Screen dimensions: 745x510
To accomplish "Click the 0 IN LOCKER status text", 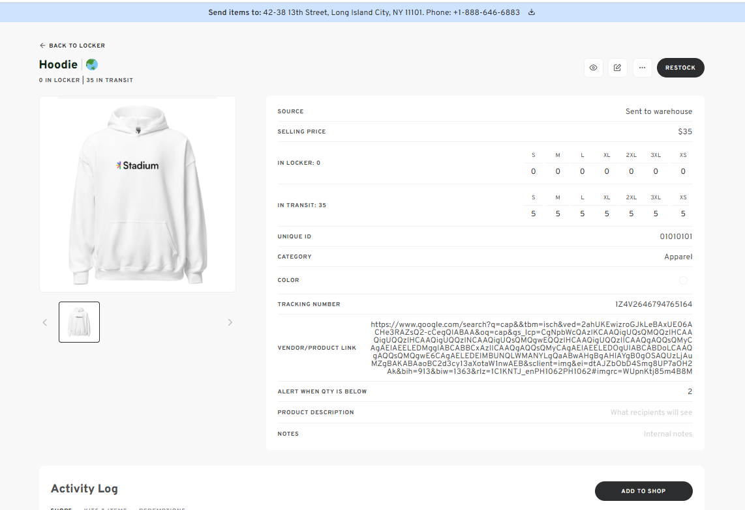I will click(x=59, y=80).
